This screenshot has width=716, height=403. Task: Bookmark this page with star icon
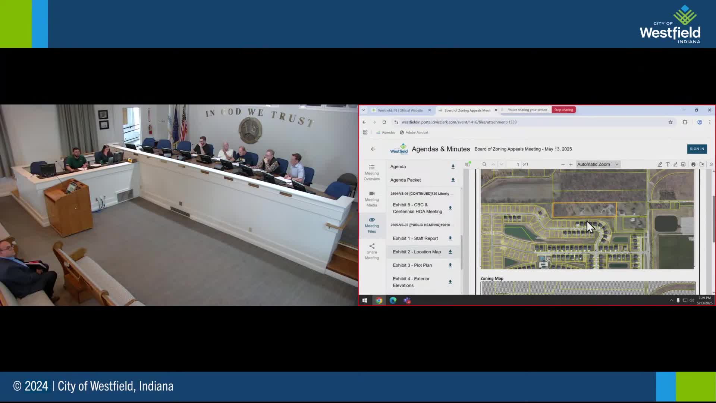click(671, 122)
